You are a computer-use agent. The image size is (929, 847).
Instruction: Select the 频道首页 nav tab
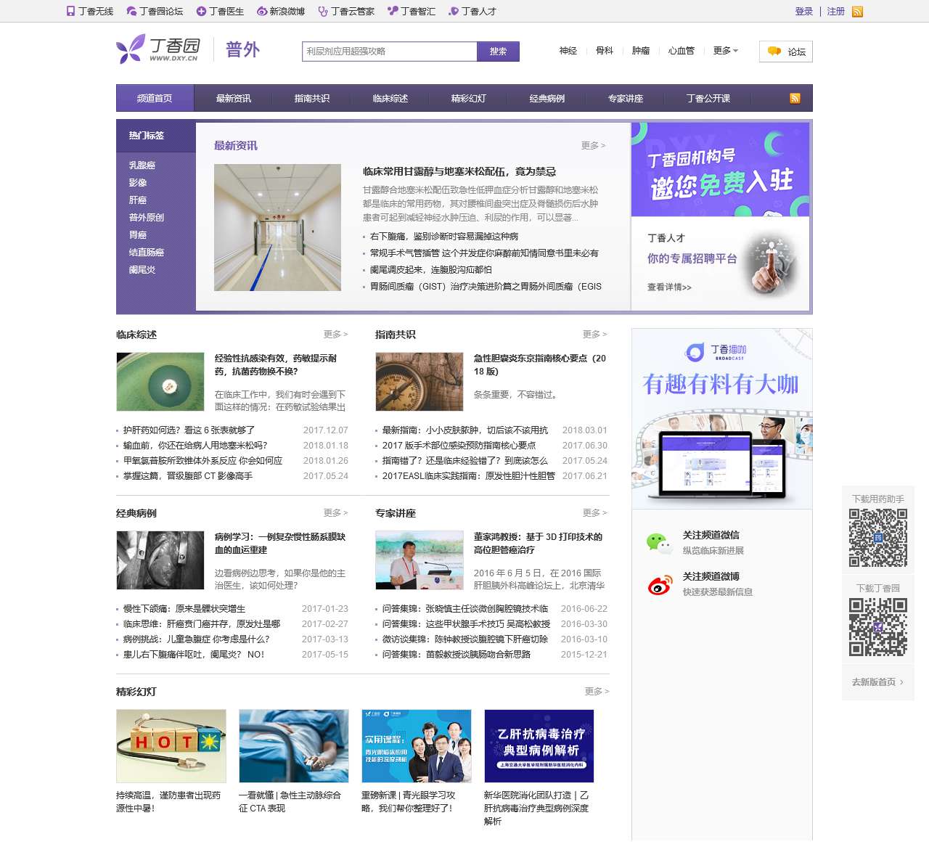(x=155, y=98)
